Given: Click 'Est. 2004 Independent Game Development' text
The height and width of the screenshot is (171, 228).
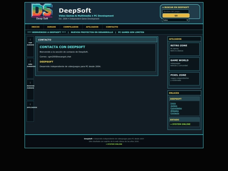Looking at the screenshot, I should (79, 19).
